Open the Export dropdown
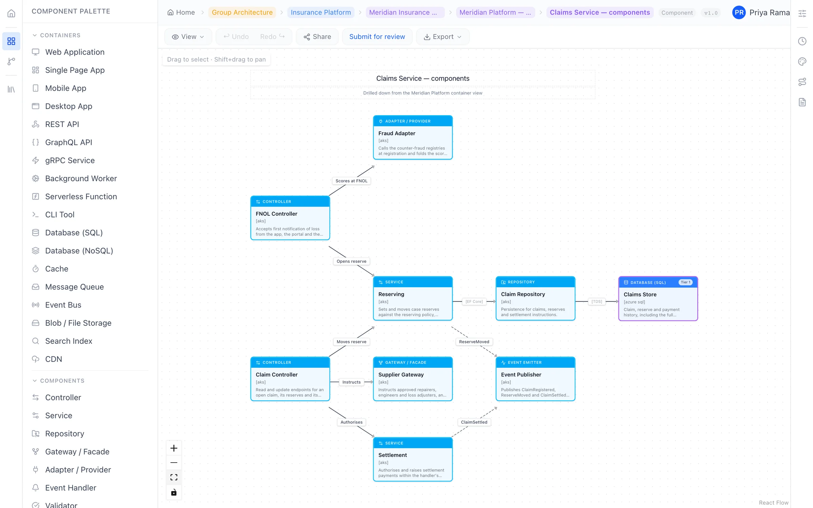This screenshot has width=813, height=508. tap(442, 37)
